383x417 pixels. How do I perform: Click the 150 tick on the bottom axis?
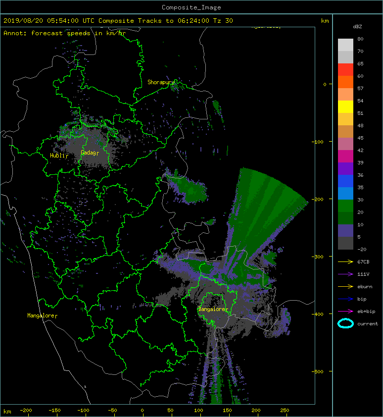(x=227, y=411)
